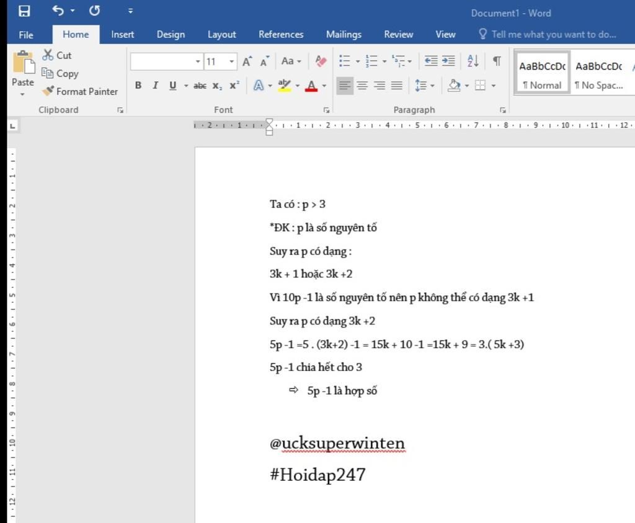Click the Numbering list icon
Viewport: 635px width, 523px height.
371,61
